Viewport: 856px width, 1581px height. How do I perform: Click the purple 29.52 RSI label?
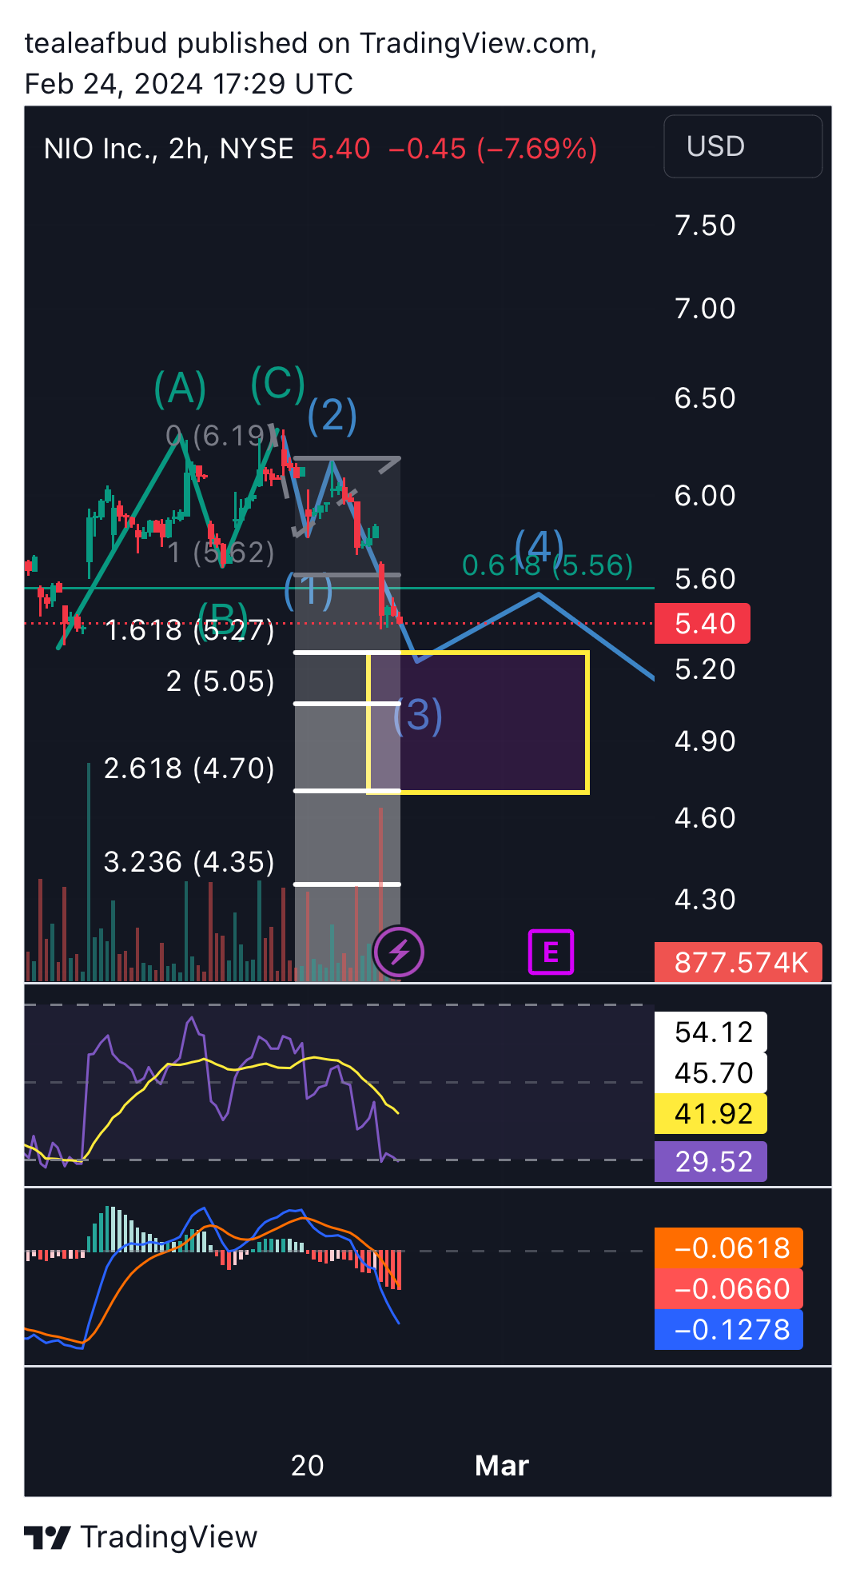[x=711, y=1161]
